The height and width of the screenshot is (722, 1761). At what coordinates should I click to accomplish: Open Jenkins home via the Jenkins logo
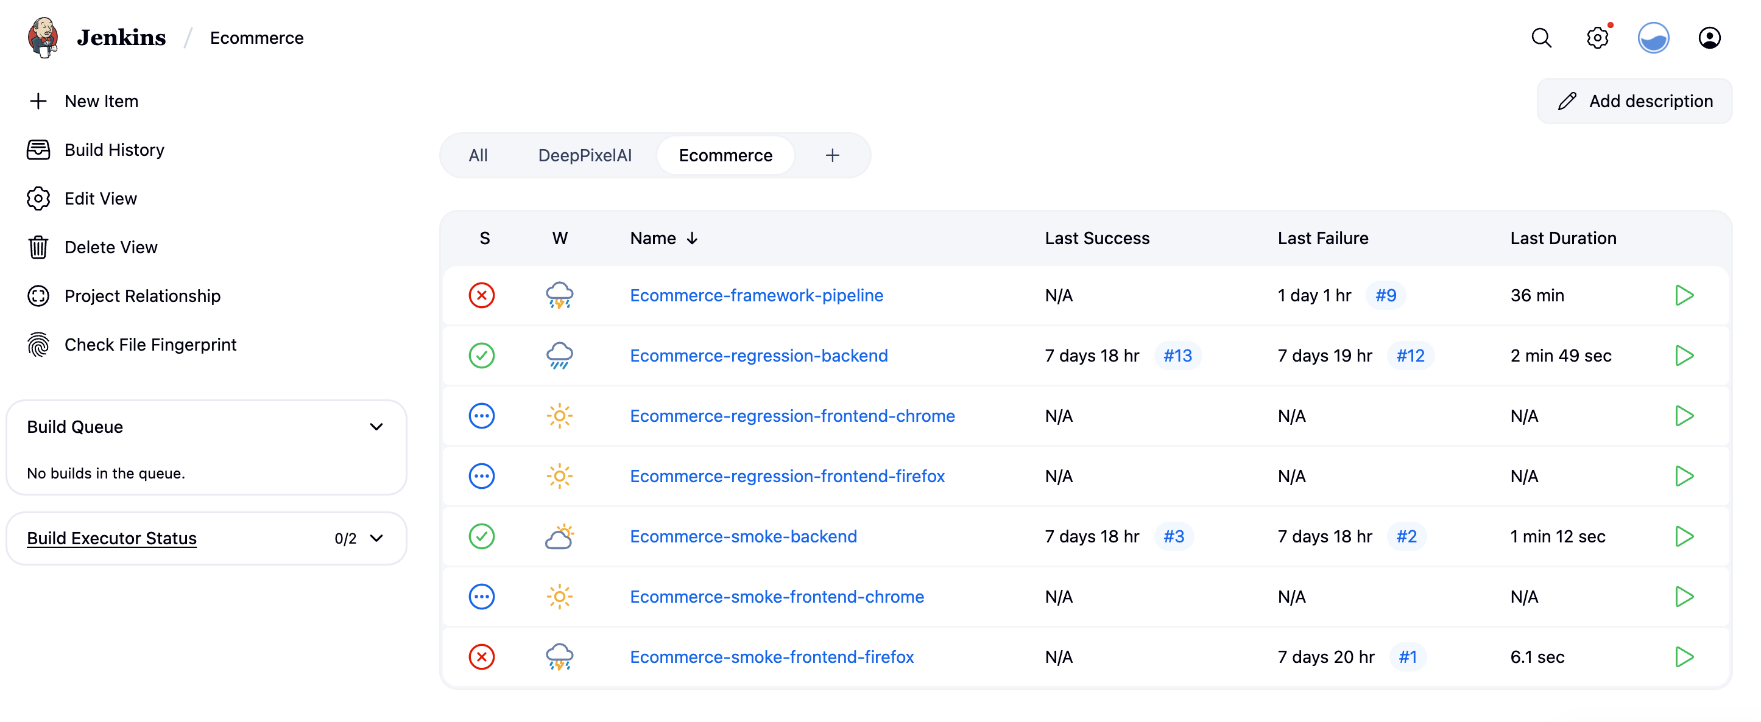click(43, 37)
